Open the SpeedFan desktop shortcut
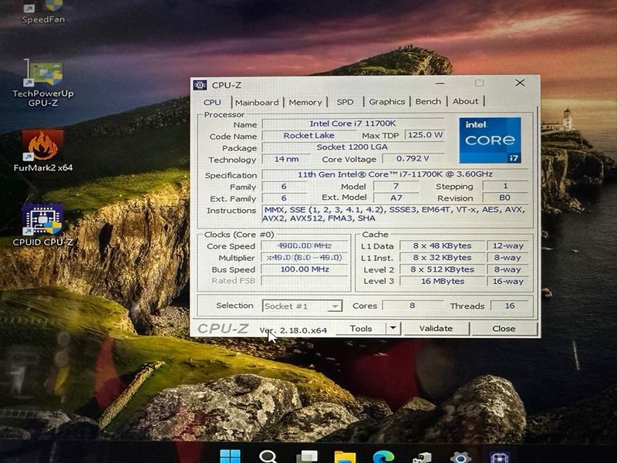617x463 pixels. click(x=42, y=12)
